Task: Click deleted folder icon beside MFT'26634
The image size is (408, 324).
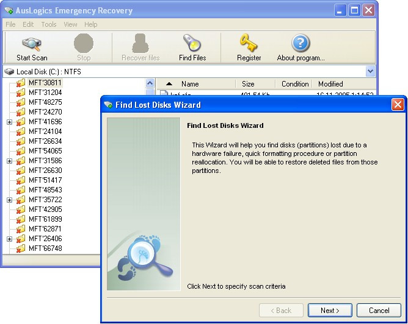Action: (21, 141)
